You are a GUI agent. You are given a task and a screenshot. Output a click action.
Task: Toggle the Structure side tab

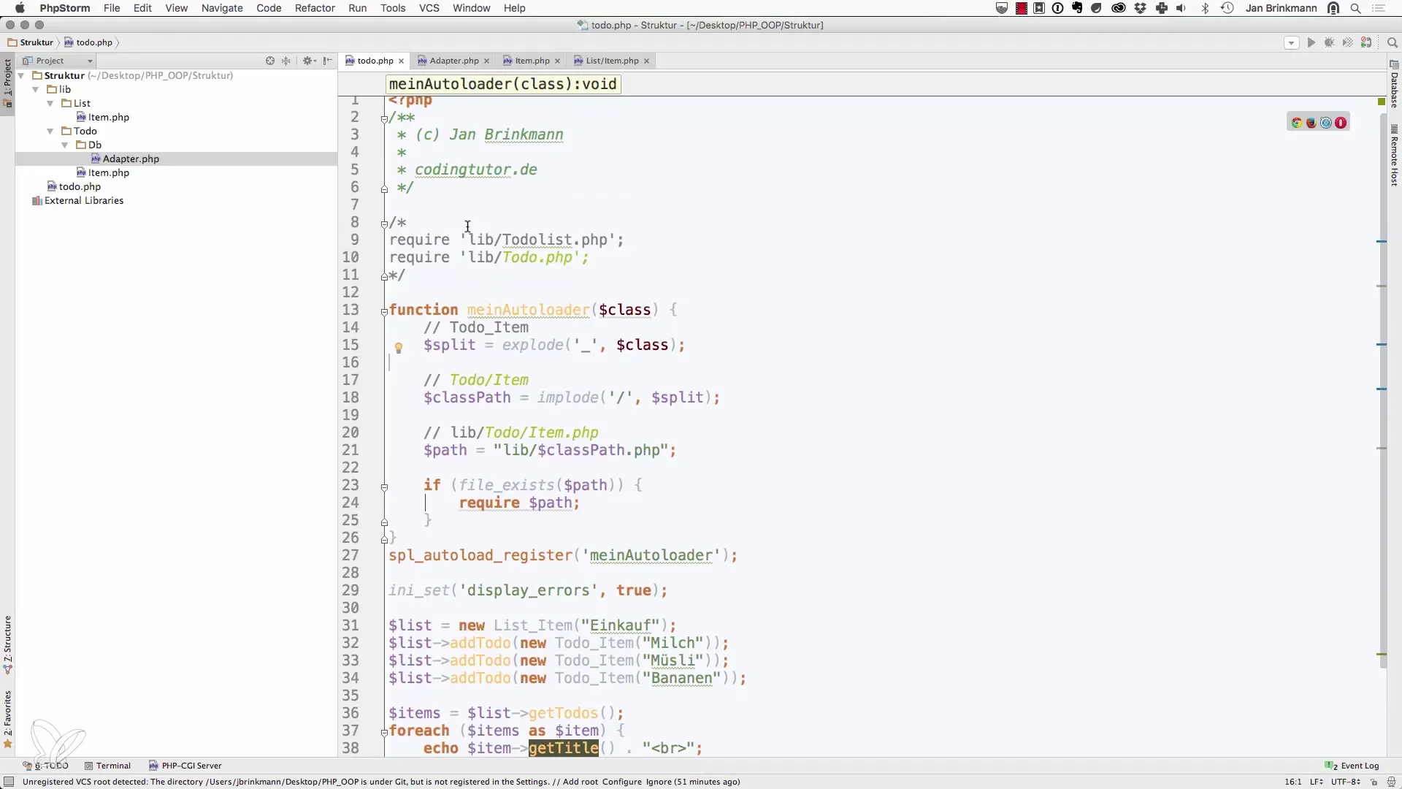(7, 644)
